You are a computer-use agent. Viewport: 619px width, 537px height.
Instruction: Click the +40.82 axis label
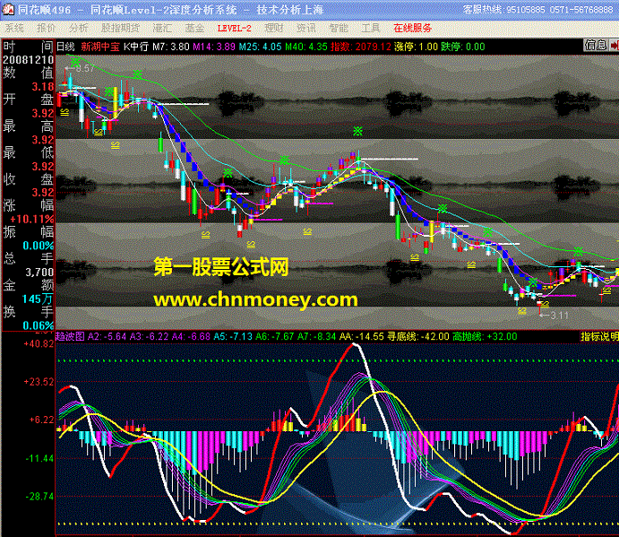(x=39, y=343)
